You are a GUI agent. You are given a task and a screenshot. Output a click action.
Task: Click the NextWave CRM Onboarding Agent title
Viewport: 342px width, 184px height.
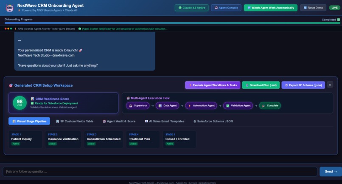click(x=50, y=6)
